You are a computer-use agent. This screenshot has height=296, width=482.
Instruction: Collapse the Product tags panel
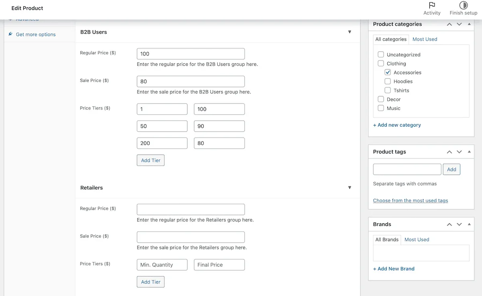(469, 152)
